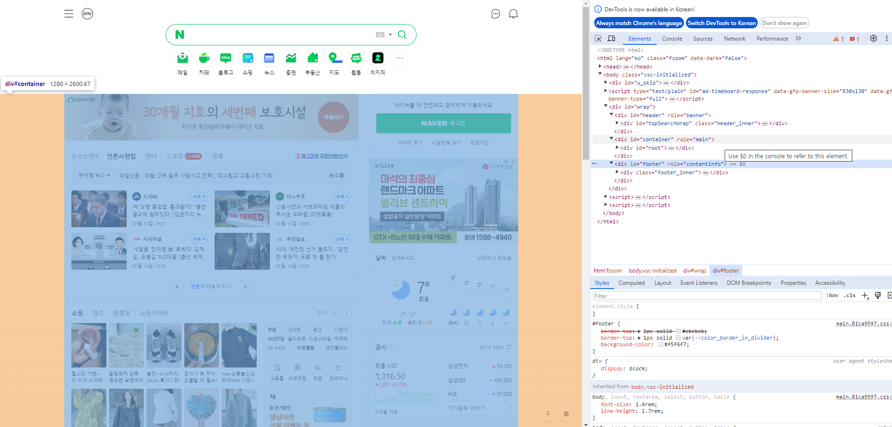Viewport: 892px width, 427px height.
Task: Click the Naver Pay icon
Action: click(x=87, y=14)
